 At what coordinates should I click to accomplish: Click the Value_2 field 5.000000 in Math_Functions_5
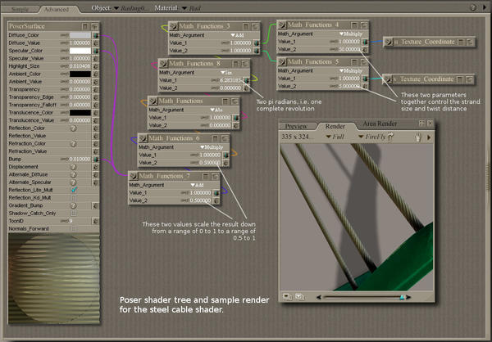[349, 87]
